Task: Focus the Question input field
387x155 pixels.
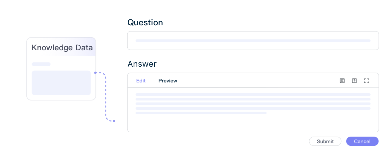Action: [253, 41]
